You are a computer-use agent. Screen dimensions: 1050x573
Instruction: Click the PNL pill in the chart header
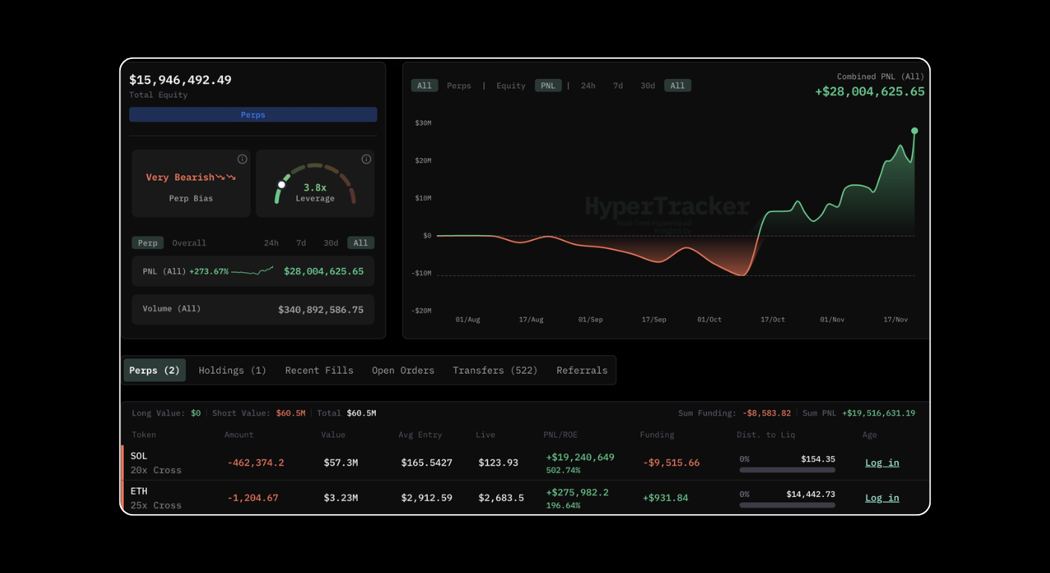[x=548, y=85]
